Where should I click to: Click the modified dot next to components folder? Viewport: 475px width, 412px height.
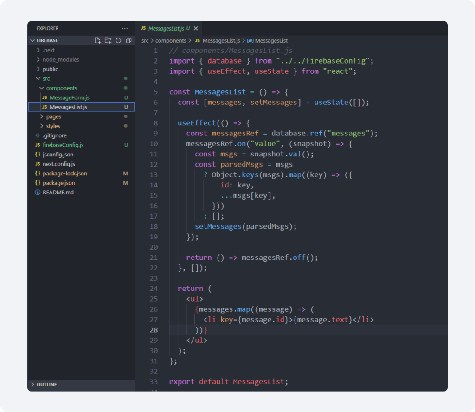click(x=125, y=88)
